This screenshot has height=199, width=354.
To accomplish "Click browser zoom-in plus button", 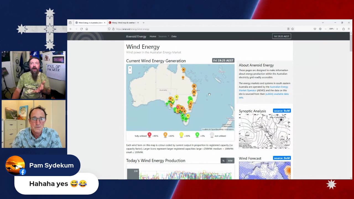I will pos(337,29).
